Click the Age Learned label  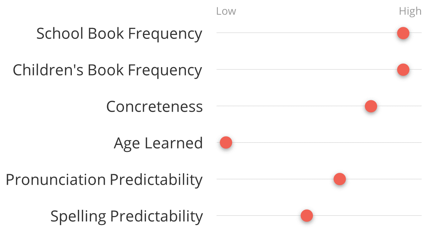point(158,144)
